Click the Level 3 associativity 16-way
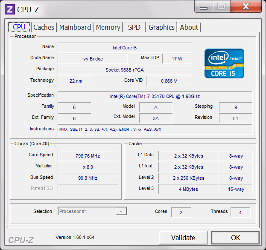Viewport: 266px width, 250px height. point(236,189)
